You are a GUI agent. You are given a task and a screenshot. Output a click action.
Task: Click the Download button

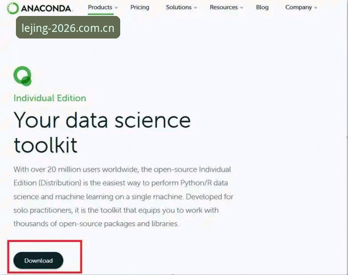pos(38,260)
